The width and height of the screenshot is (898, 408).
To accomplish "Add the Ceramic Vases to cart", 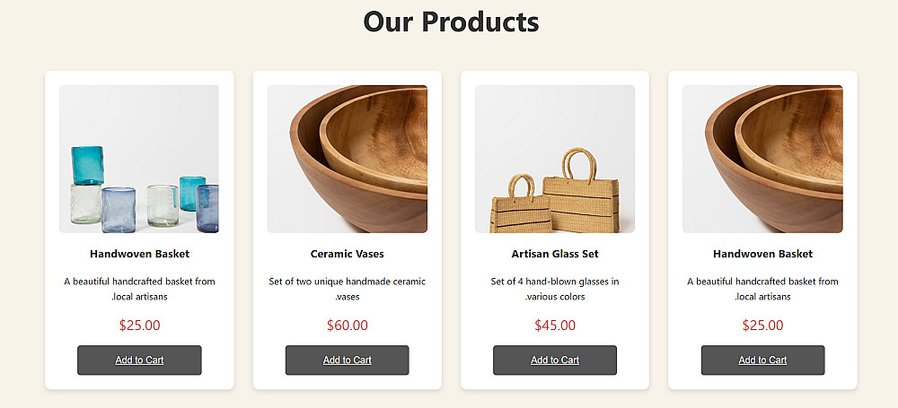I will (x=347, y=360).
